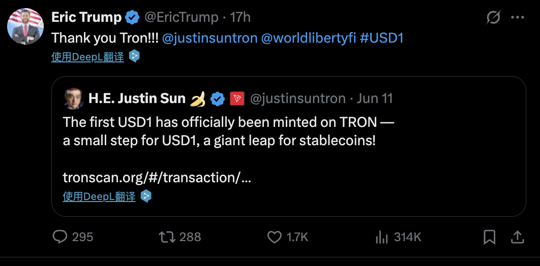
Task: Click Justin Sun's small avatar
Action: coord(74,99)
